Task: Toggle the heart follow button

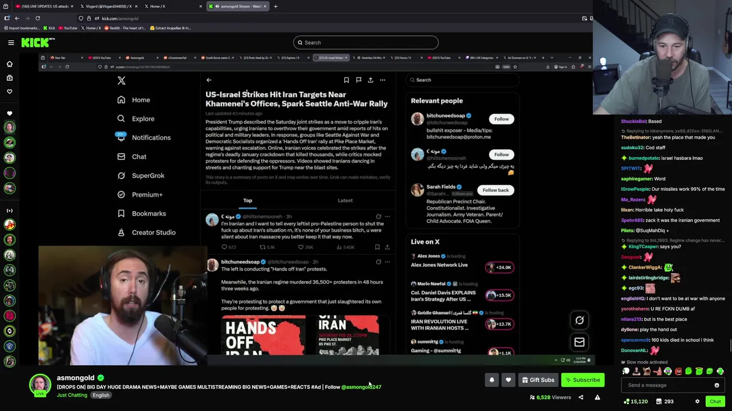Action: pyautogui.click(x=508, y=380)
